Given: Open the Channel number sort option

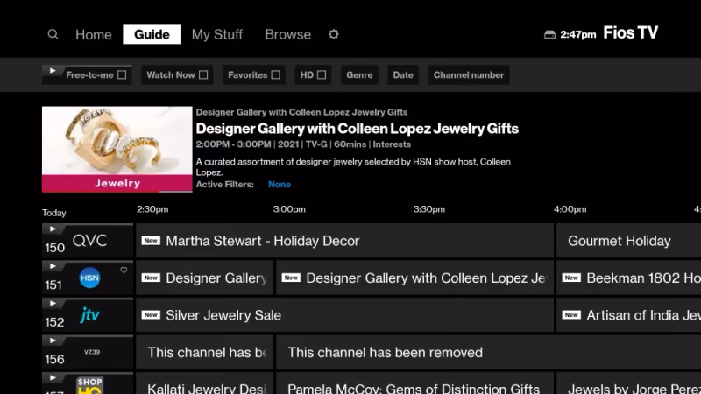Looking at the screenshot, I should (x=469, y=75).
